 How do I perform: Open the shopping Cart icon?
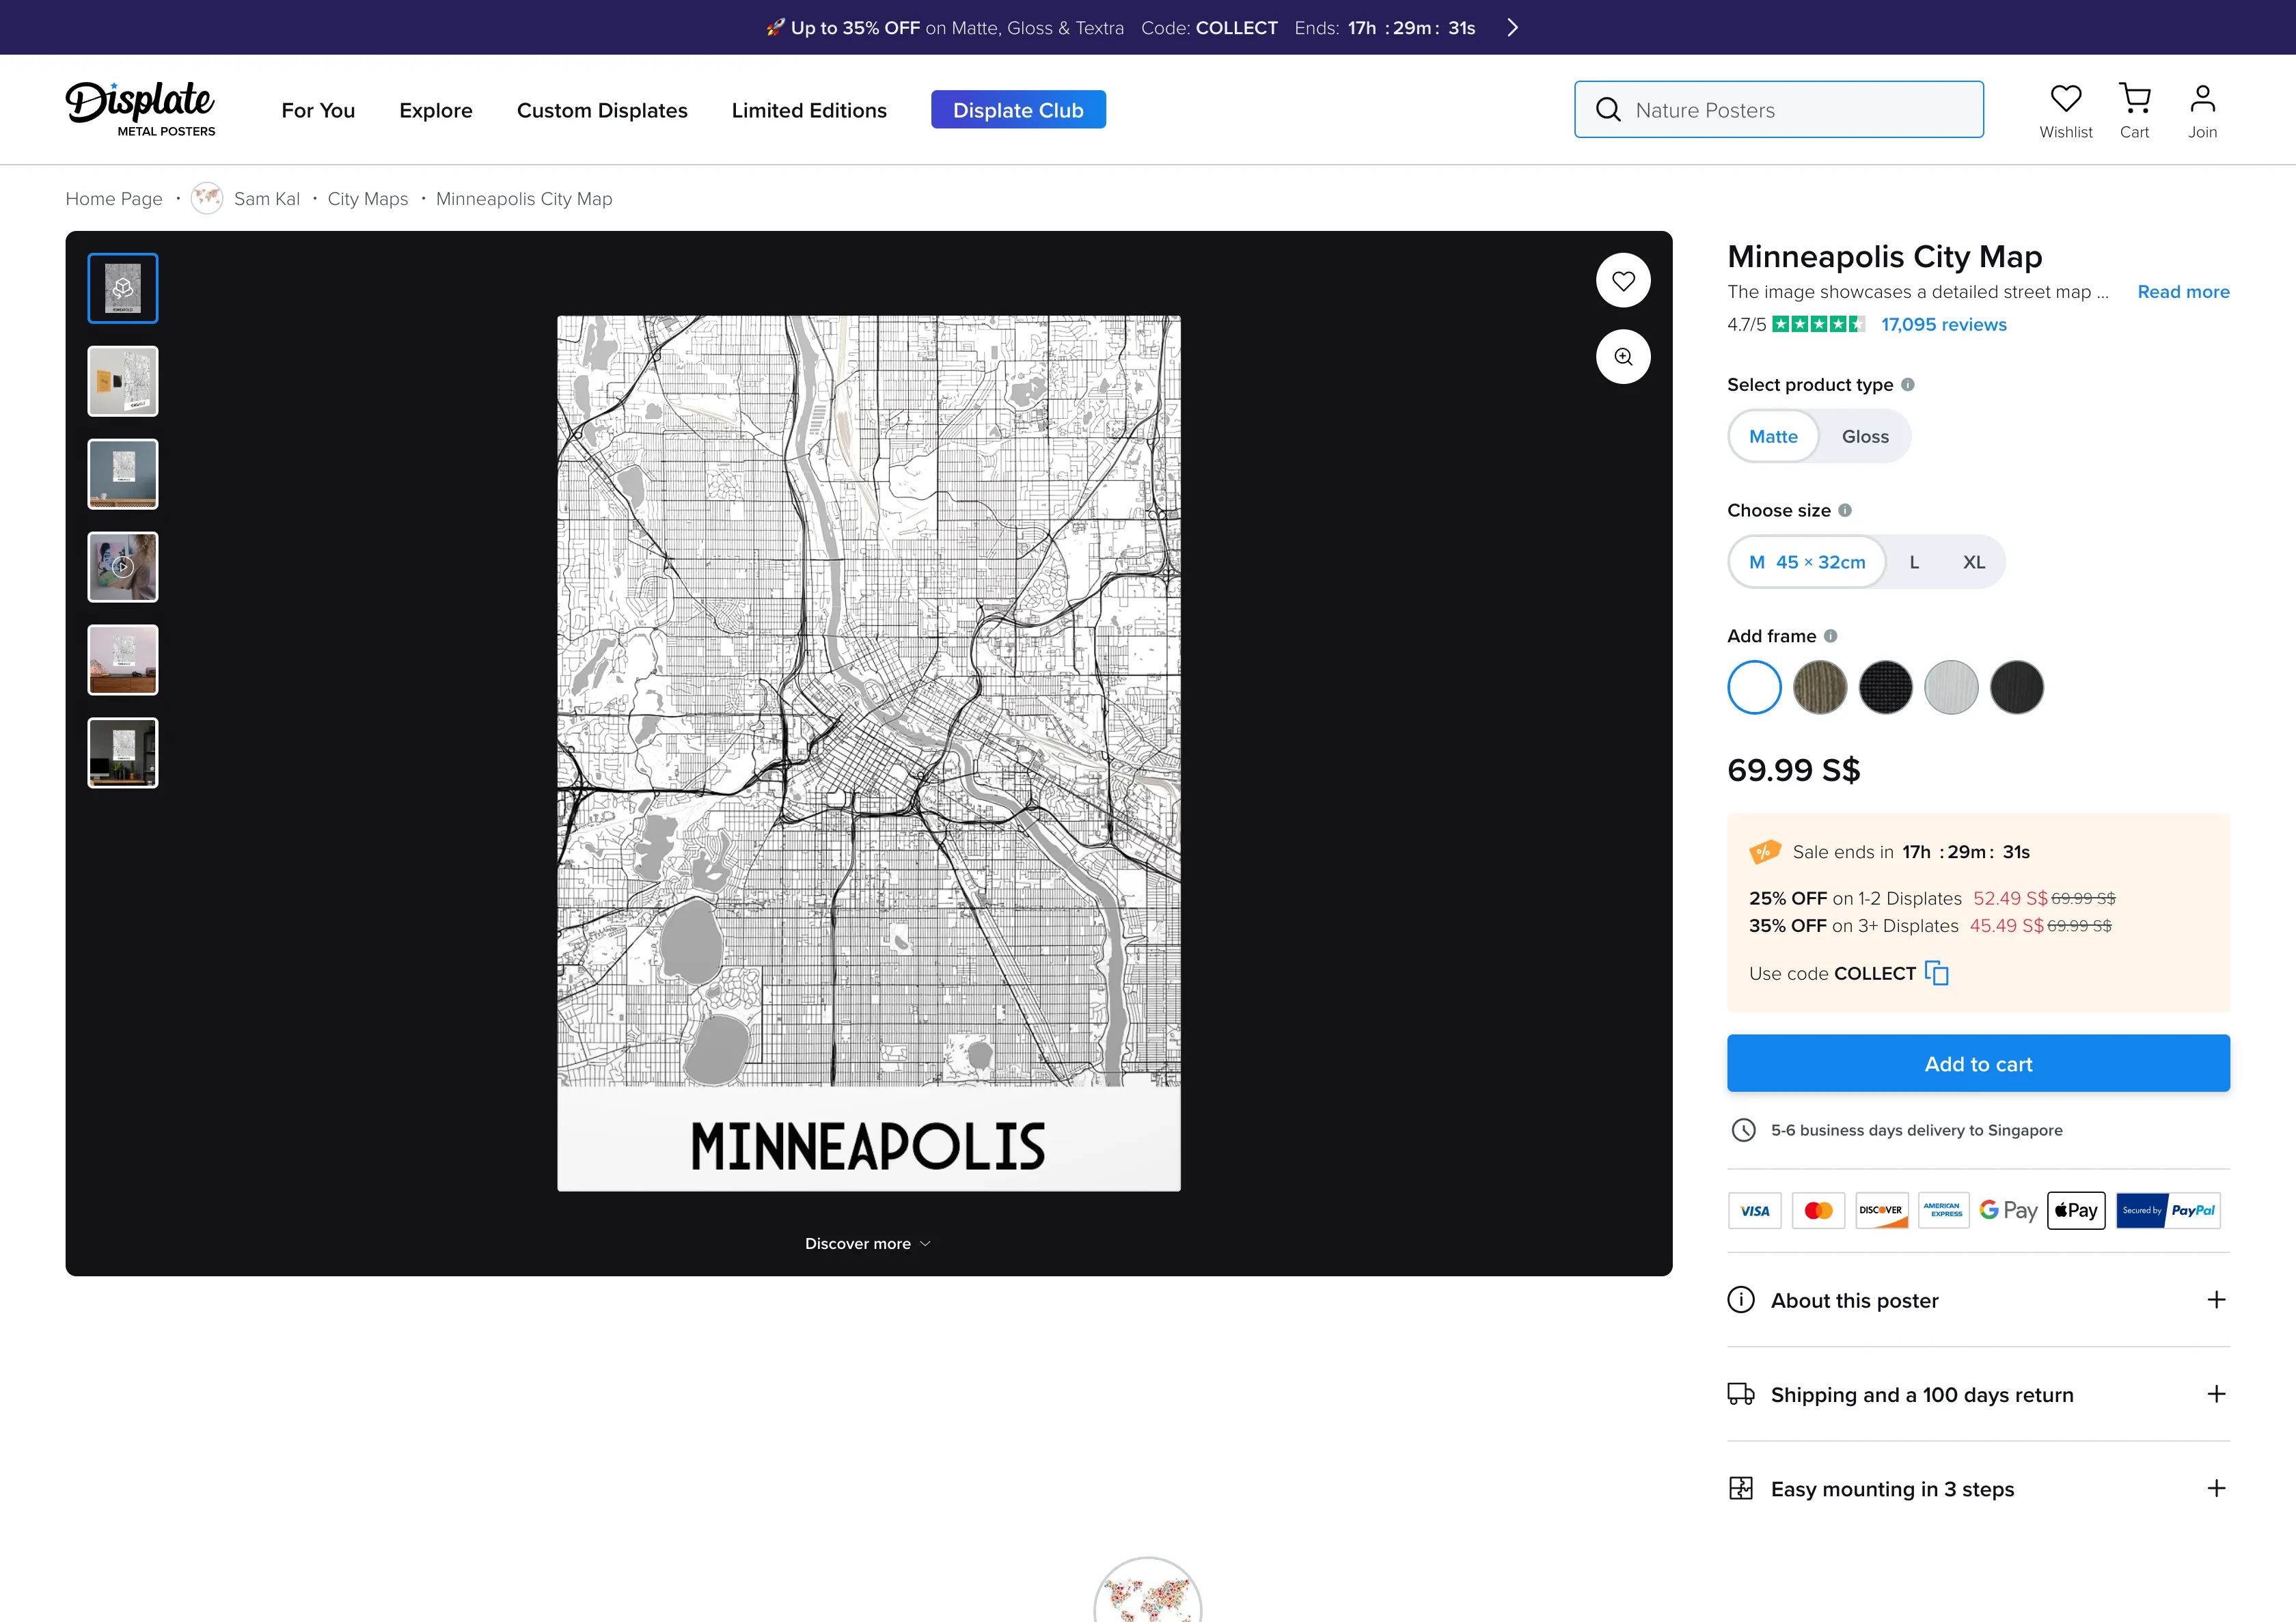point(2134,99)
